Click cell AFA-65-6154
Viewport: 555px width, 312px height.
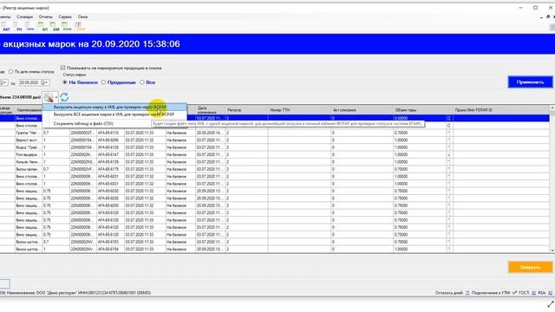tap(110, 249)
